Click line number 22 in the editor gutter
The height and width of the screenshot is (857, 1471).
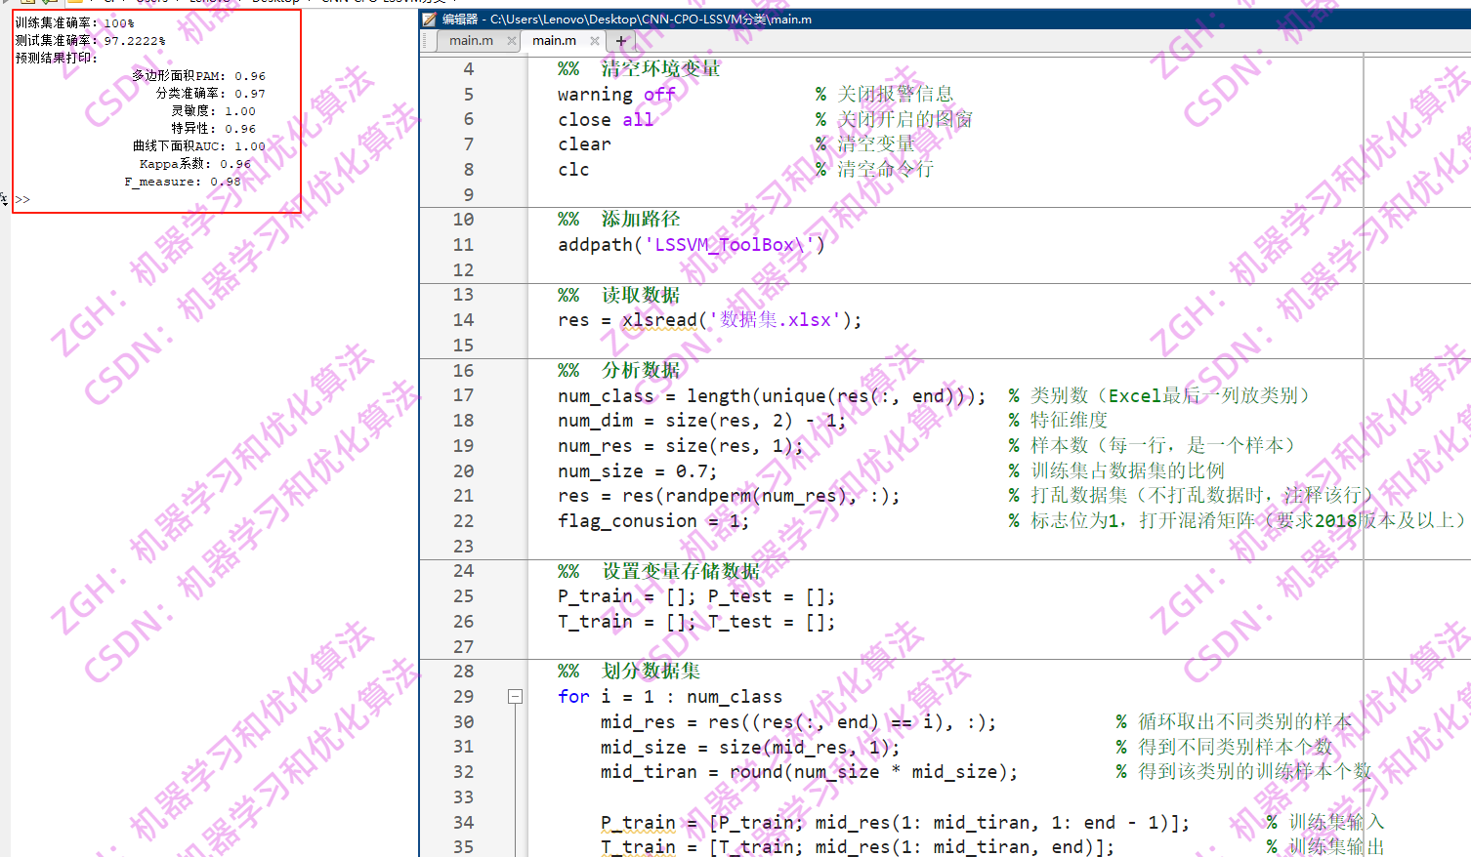tap(462, 520)
